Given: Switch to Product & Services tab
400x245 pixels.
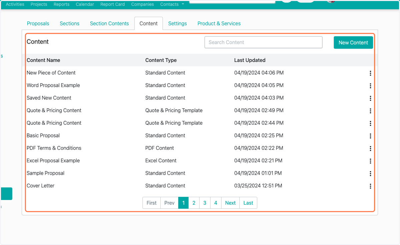Looking at the screenshot, I should pos(219,23).
